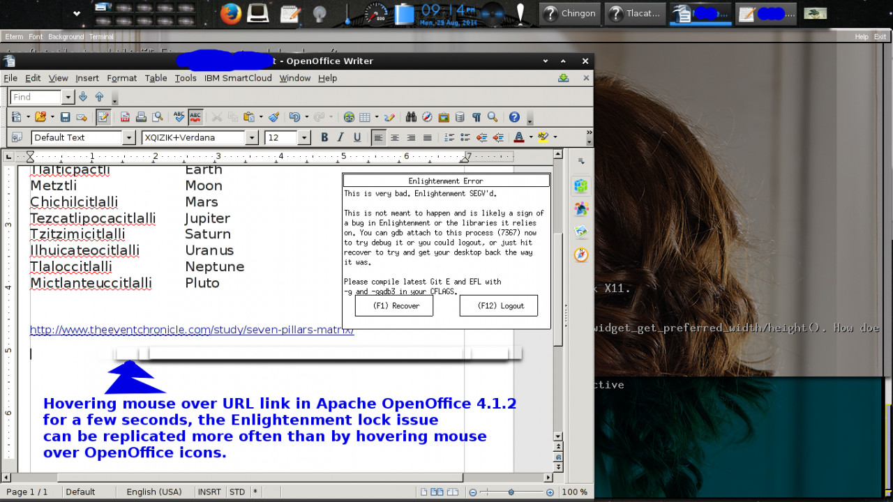Toggle Italic formatting
The width and height of the screenshot is (893, 502).
click(x=340, y=137)
